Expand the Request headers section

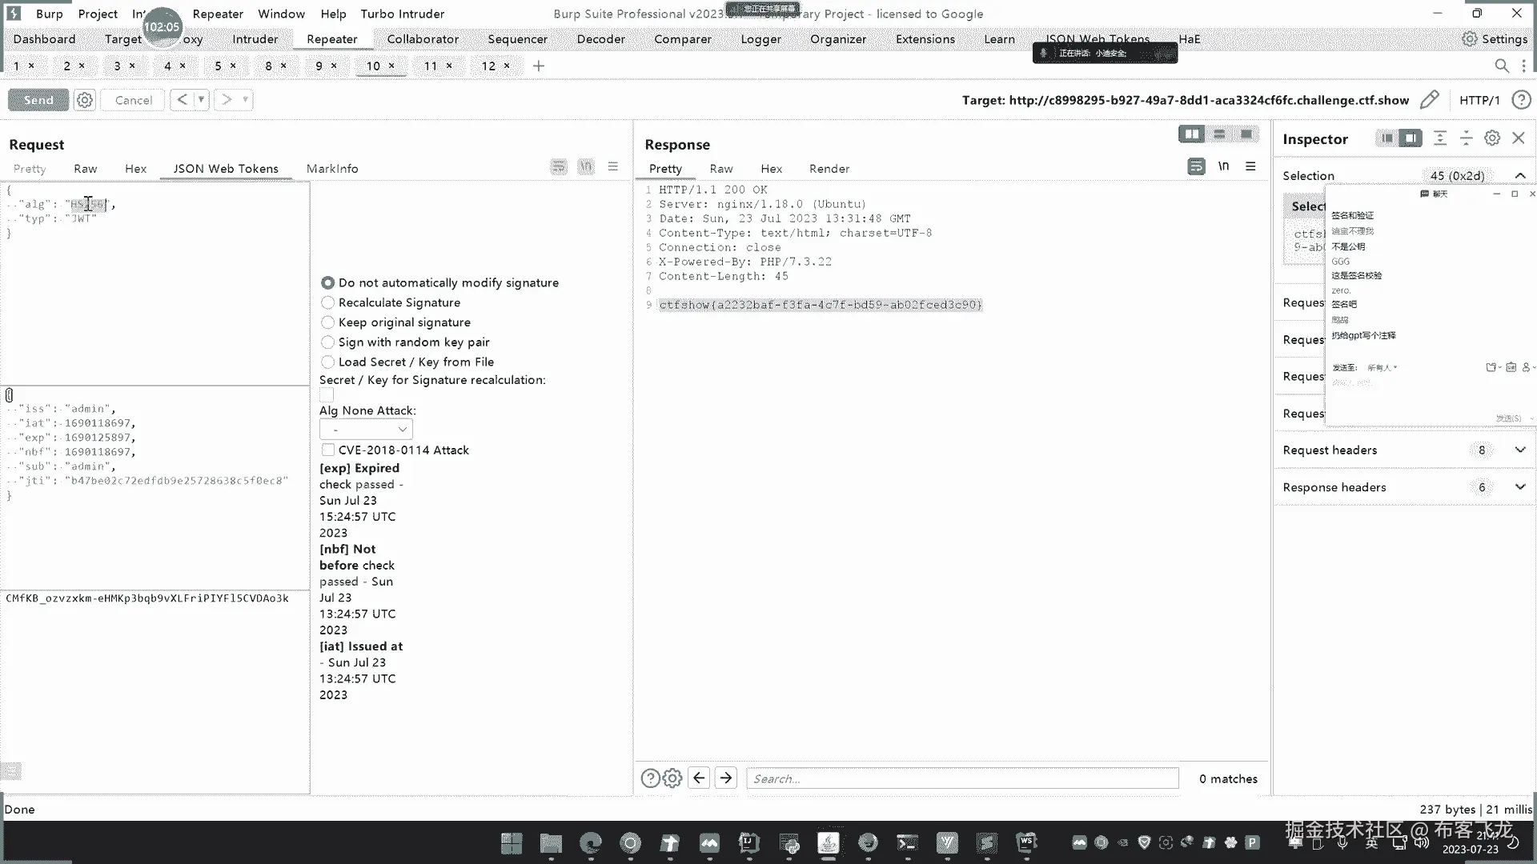point(1519,450)
